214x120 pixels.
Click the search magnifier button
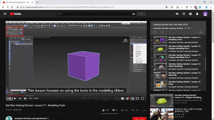[x=141, y=14]
